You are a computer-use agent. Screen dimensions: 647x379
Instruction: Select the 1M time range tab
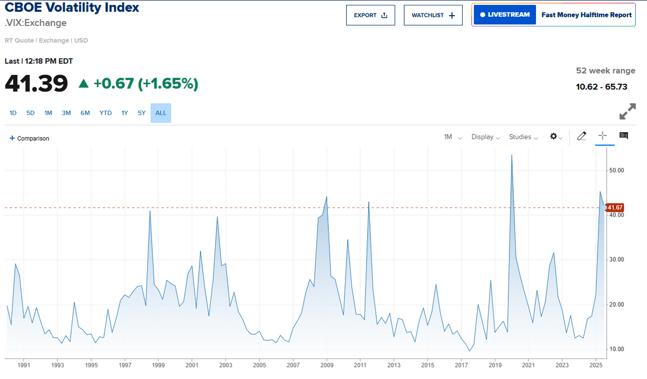[48, 113]
